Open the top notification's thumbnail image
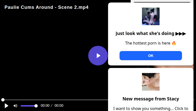The height and width of the screenshot is (111, 196). (x=151, y=16)
